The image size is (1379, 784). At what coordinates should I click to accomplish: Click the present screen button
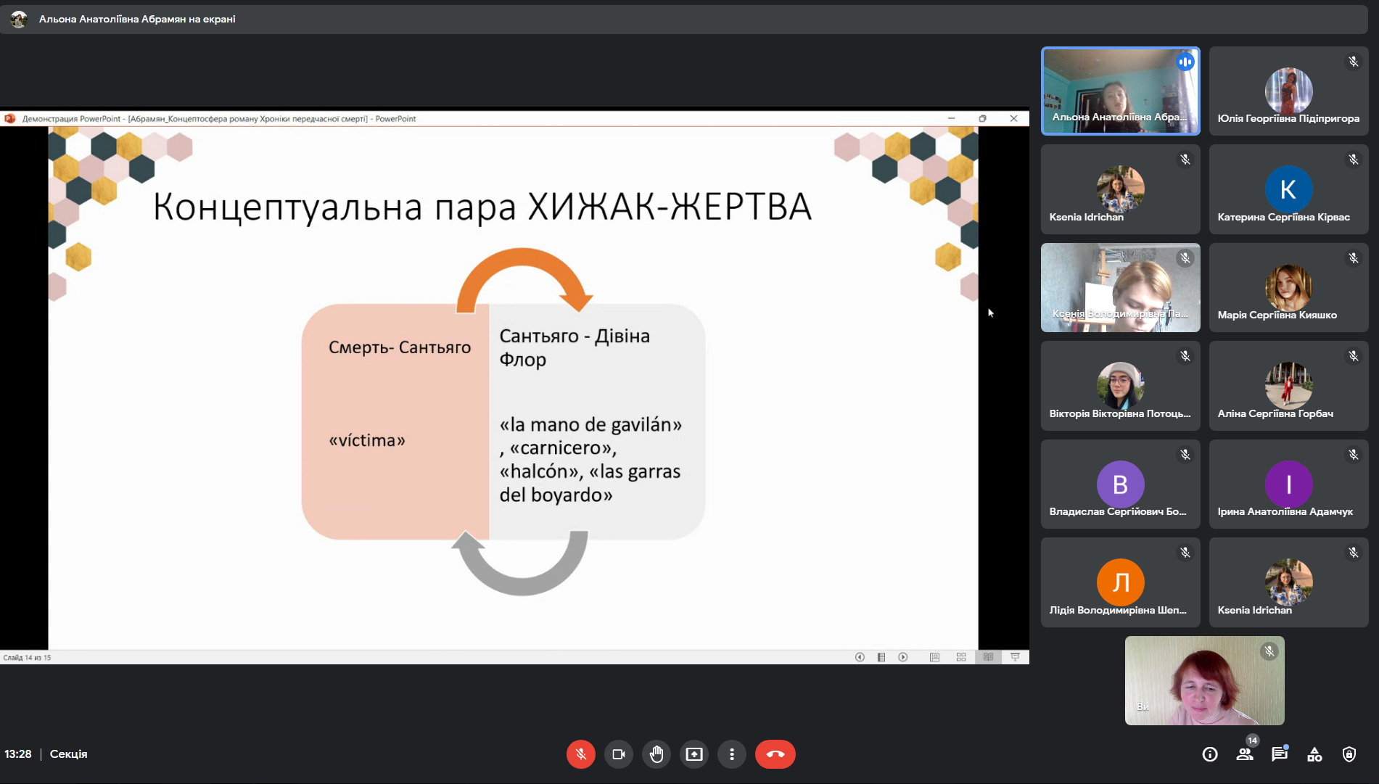(x=694, y=754)
